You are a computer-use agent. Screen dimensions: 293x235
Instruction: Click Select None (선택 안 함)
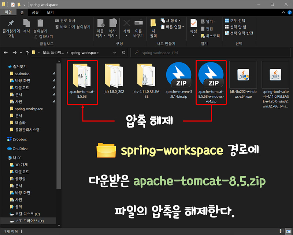(x=235, y=27)
